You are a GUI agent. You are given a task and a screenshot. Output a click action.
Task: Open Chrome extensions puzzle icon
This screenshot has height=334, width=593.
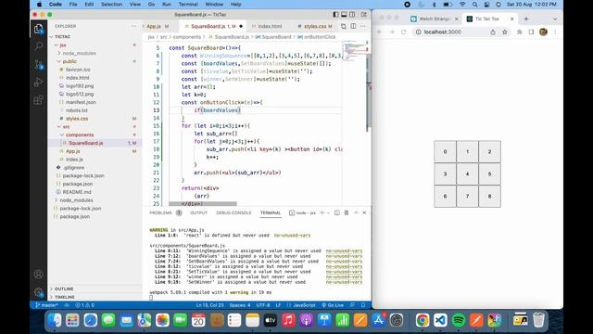click(519, 32)
